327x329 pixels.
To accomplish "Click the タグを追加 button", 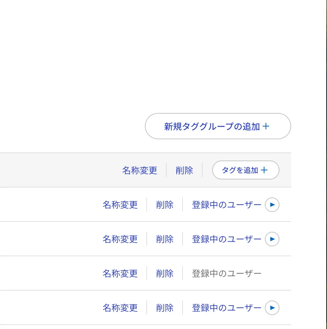I will tap(245, 170).
